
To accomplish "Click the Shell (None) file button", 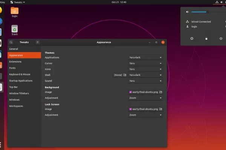I will point(120,75).
